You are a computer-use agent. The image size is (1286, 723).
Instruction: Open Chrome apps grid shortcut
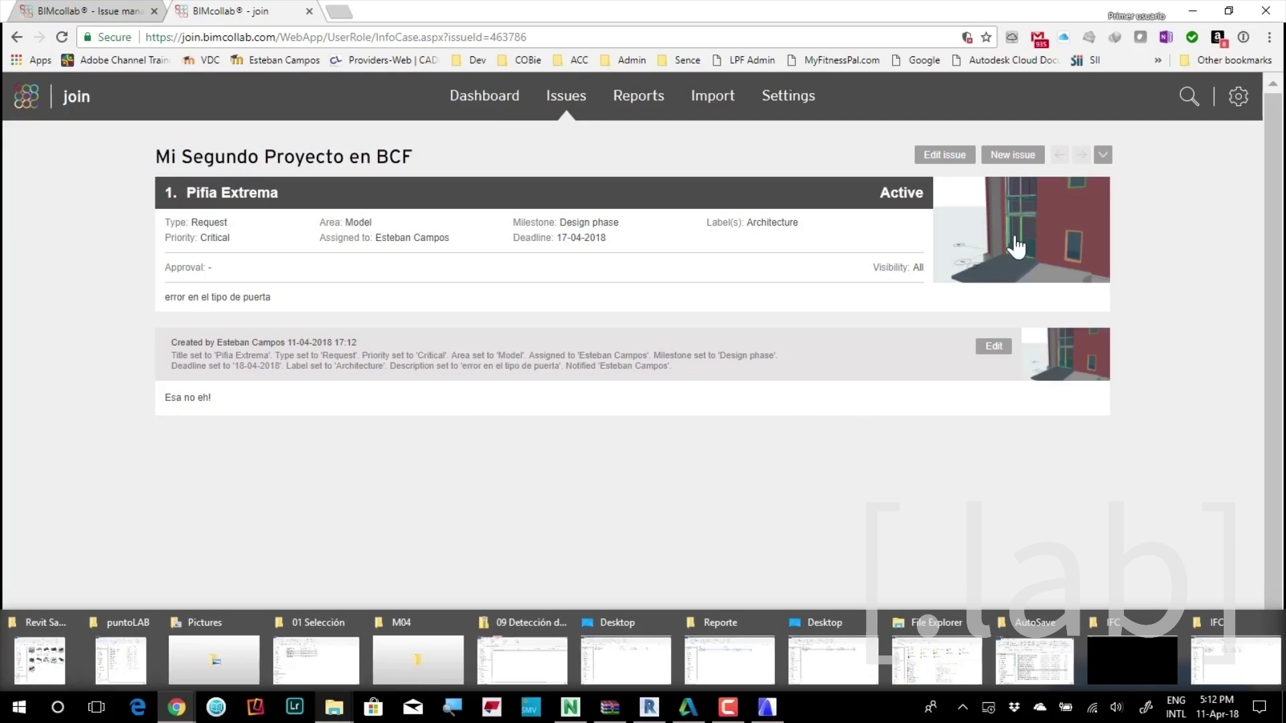(x=17, y=60)
